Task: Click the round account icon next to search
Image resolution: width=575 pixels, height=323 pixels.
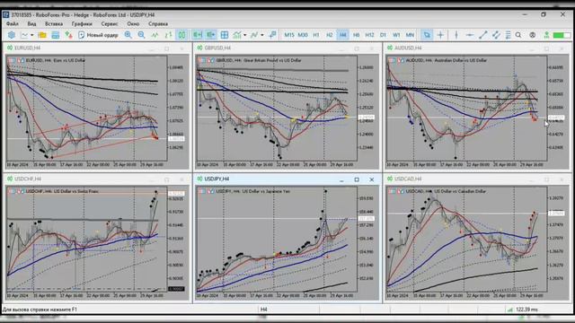Action: (x=533, y=35)
